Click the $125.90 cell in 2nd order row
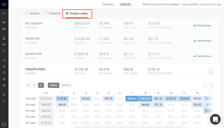The height and width of the screenshot is (128, 224). [x=62, y=99]
